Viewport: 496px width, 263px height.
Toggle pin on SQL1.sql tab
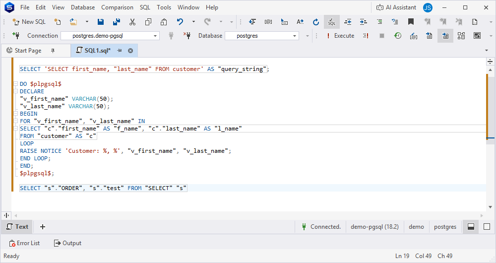point(120,50)
